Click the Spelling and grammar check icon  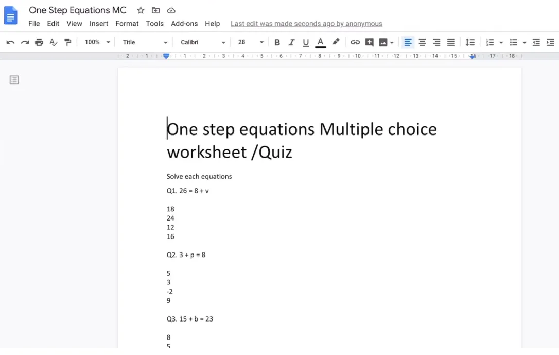pyautogui.click(x=54, y=42)
